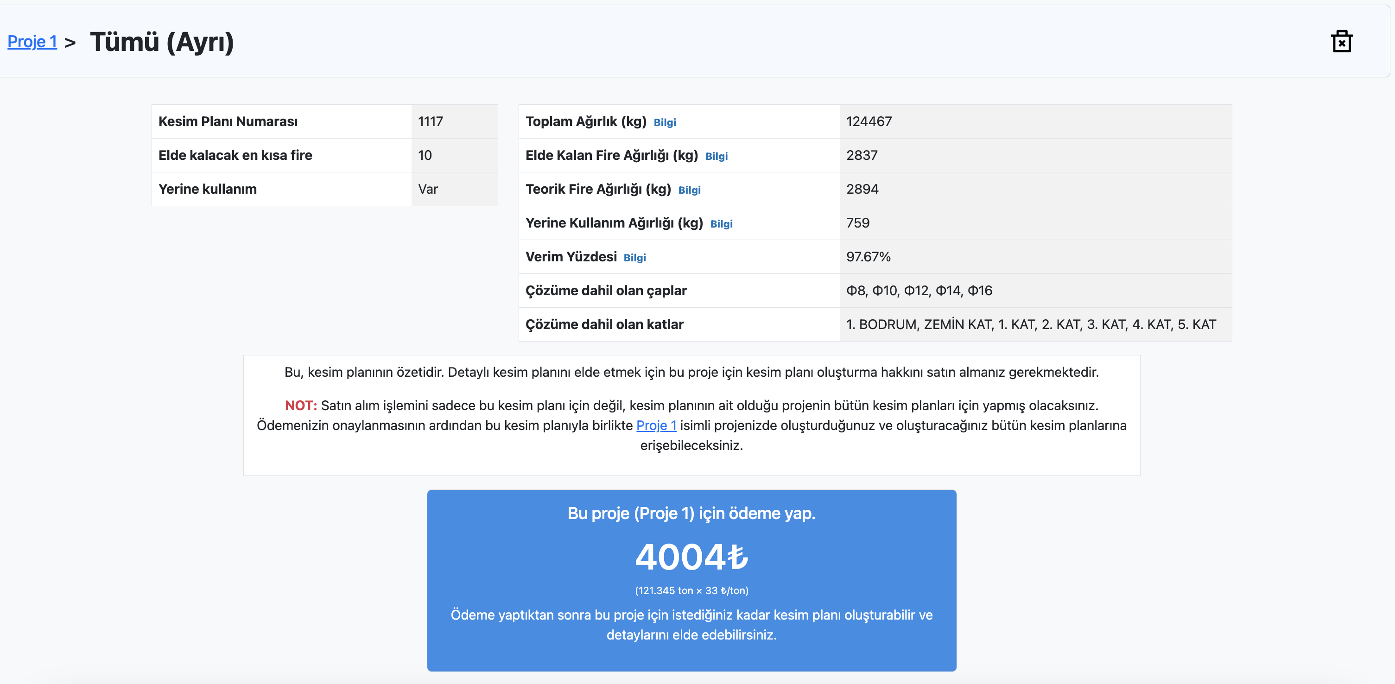Viewport: 1395px width, 684px height.
Task: Click the Verim Yüzdesi label
Action: 571,257
